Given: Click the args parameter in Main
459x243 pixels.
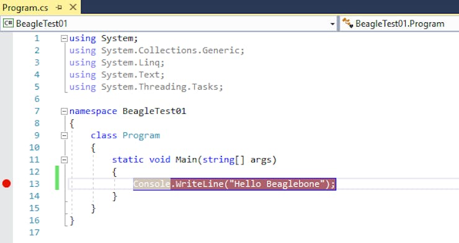Looking at the screenshot, I should point(261,160).
